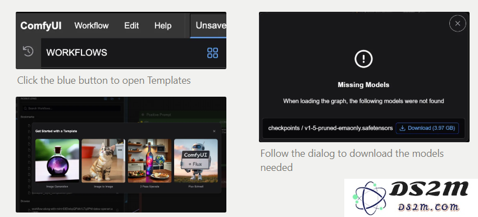Click the Flux Schnell caption label
This screenshot has width=478, height=217.
195,186
